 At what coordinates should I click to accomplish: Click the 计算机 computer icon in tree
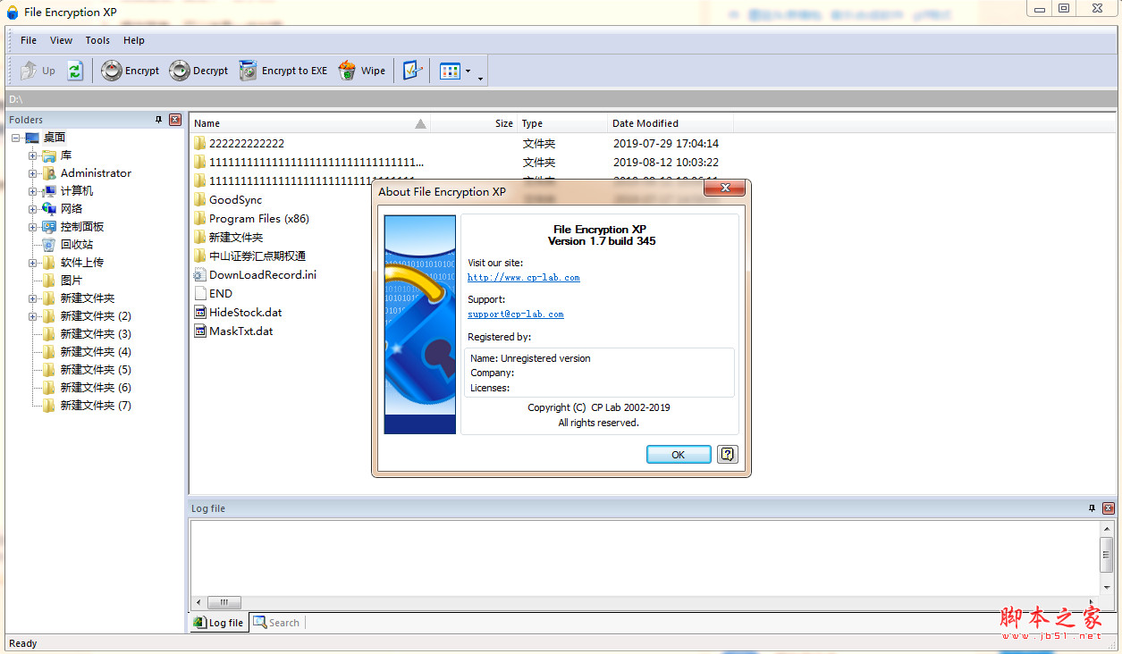point(49,191)
